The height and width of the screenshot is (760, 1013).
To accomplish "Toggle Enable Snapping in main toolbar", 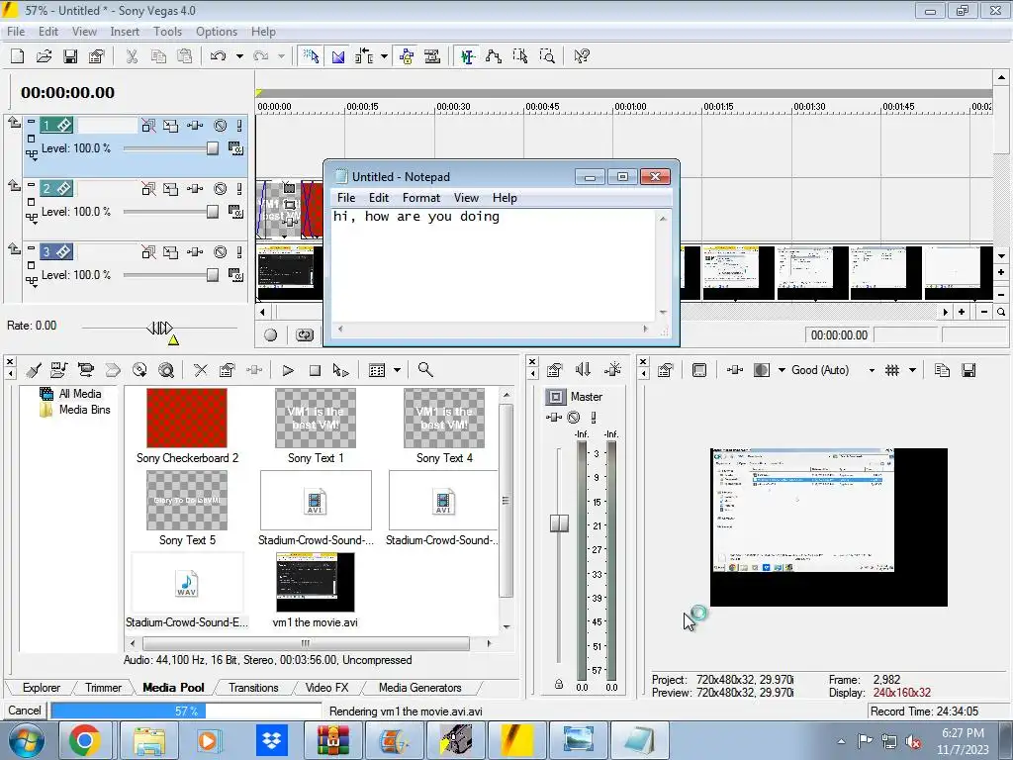I will [311, 56].
